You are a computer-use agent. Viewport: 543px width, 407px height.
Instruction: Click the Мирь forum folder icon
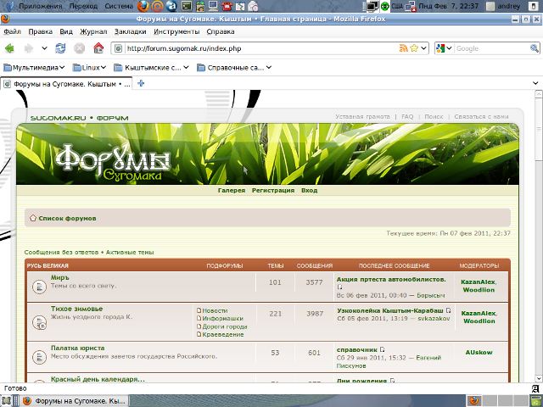click(39, 287)
